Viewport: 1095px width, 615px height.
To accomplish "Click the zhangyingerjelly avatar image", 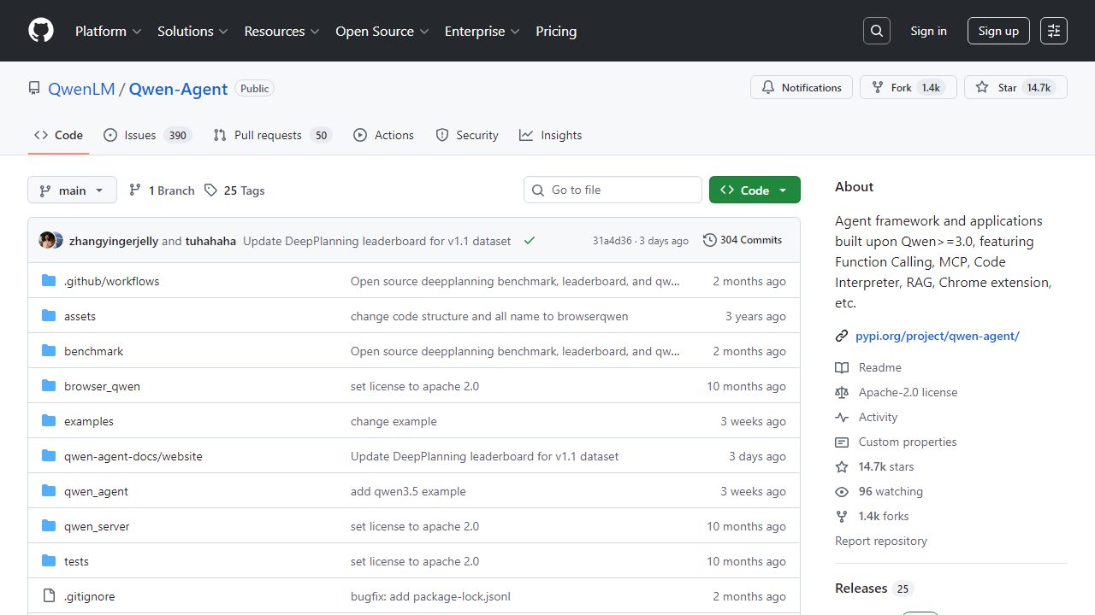I will pyautogui.click(x=47, y=240).
